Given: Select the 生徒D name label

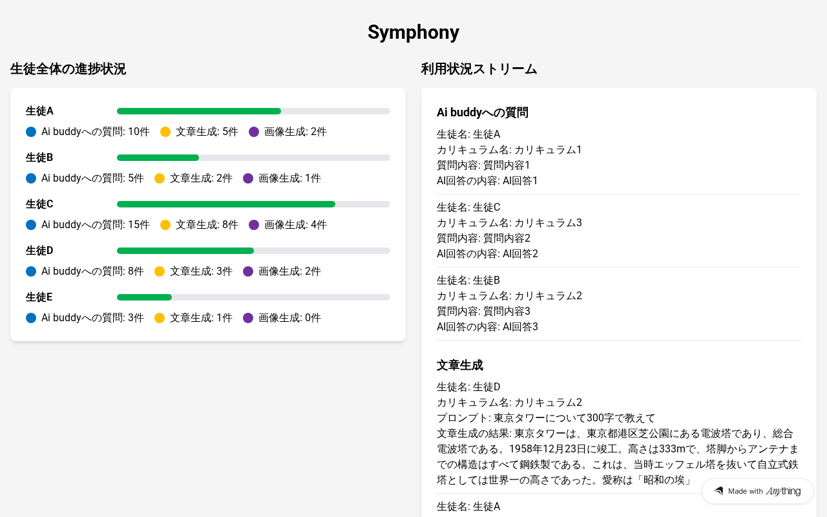Looking at the screenshot, I should tap(39, 251).
